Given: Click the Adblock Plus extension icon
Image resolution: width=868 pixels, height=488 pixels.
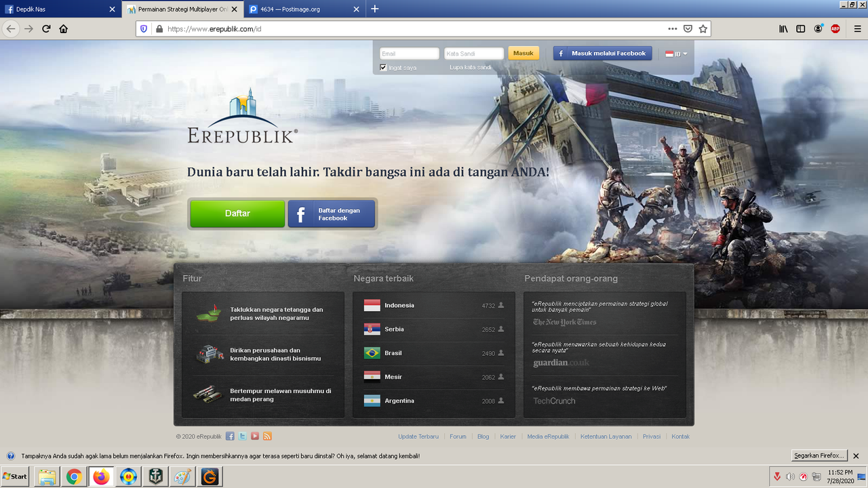Looking at the screenshot, I should 835,28.
